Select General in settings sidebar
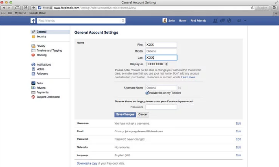 click(x=50, y=32)
